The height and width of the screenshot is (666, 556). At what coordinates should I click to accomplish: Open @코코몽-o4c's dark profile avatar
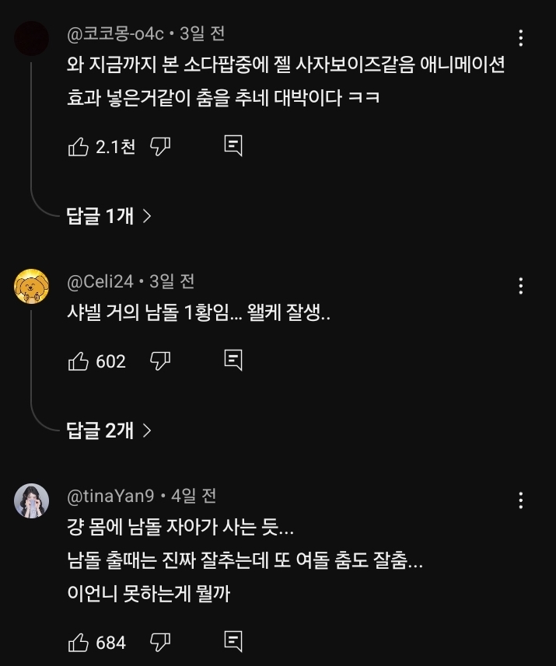[32, 37]
